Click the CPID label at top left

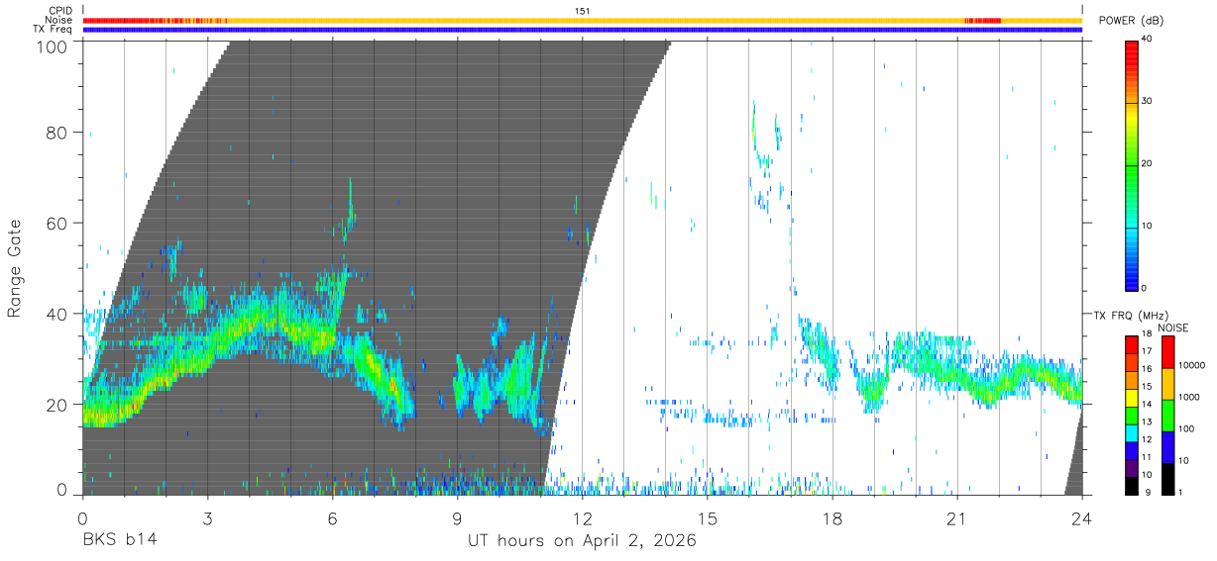[x=60, y=11]
